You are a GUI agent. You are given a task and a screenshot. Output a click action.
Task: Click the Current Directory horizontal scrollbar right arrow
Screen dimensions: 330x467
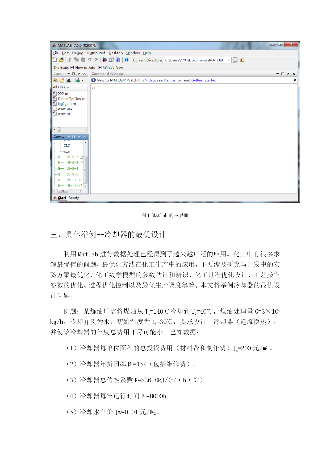(85, 129)
